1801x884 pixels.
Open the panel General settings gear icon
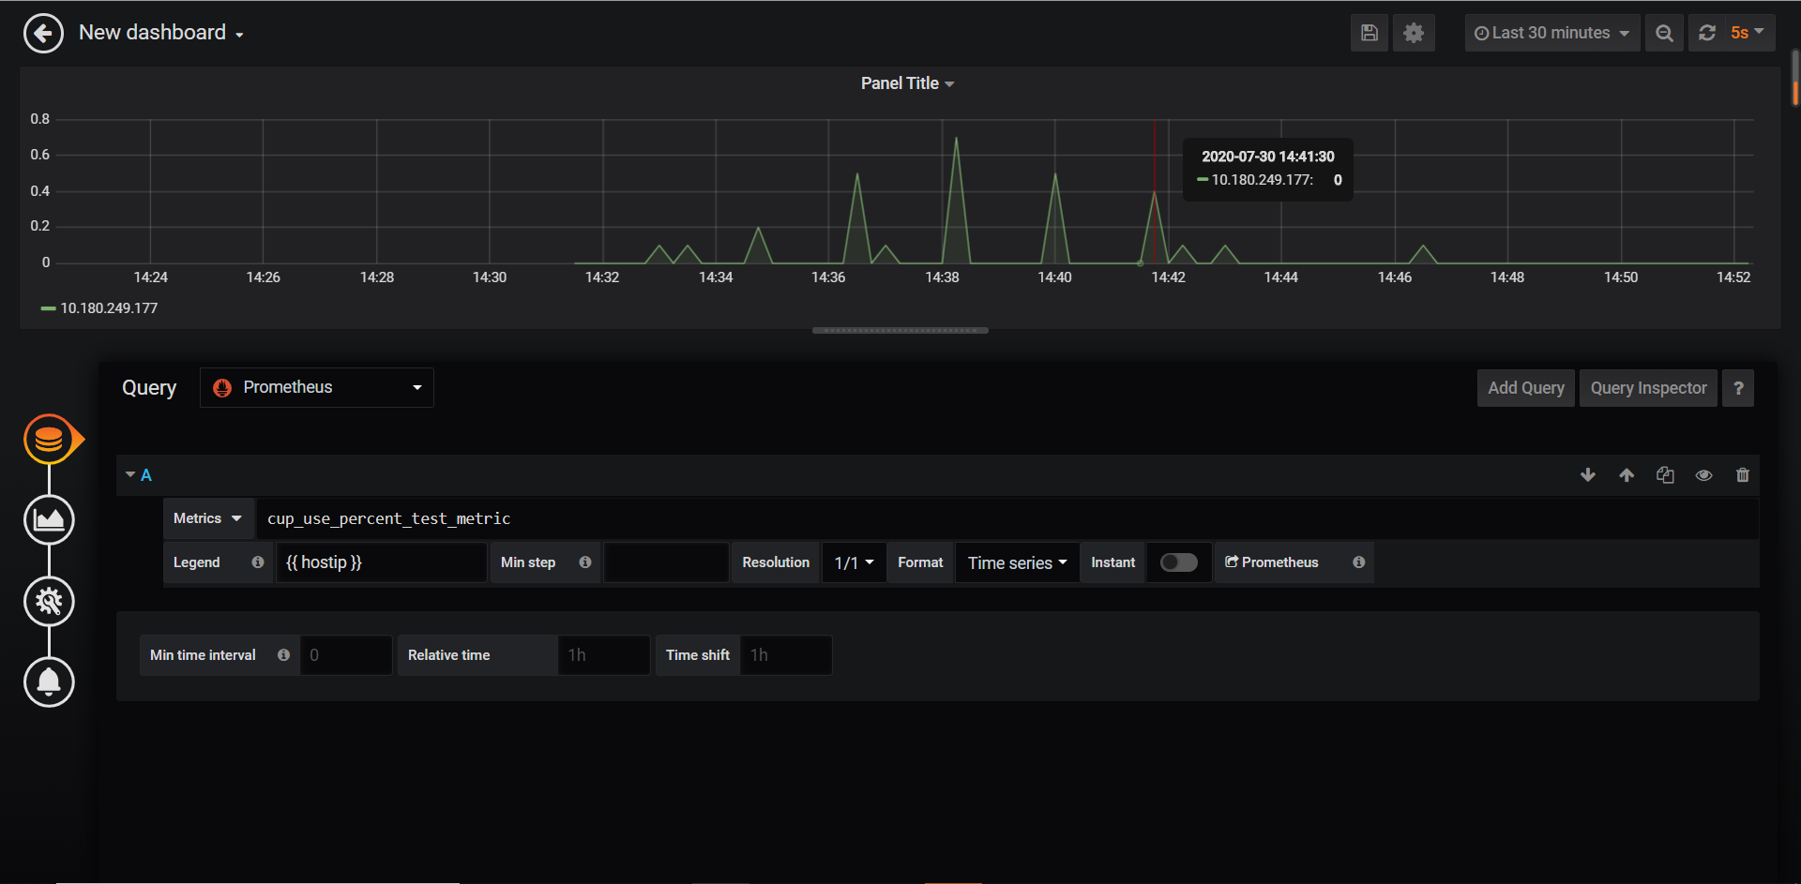pyautogui.click(x=49, y=601)
